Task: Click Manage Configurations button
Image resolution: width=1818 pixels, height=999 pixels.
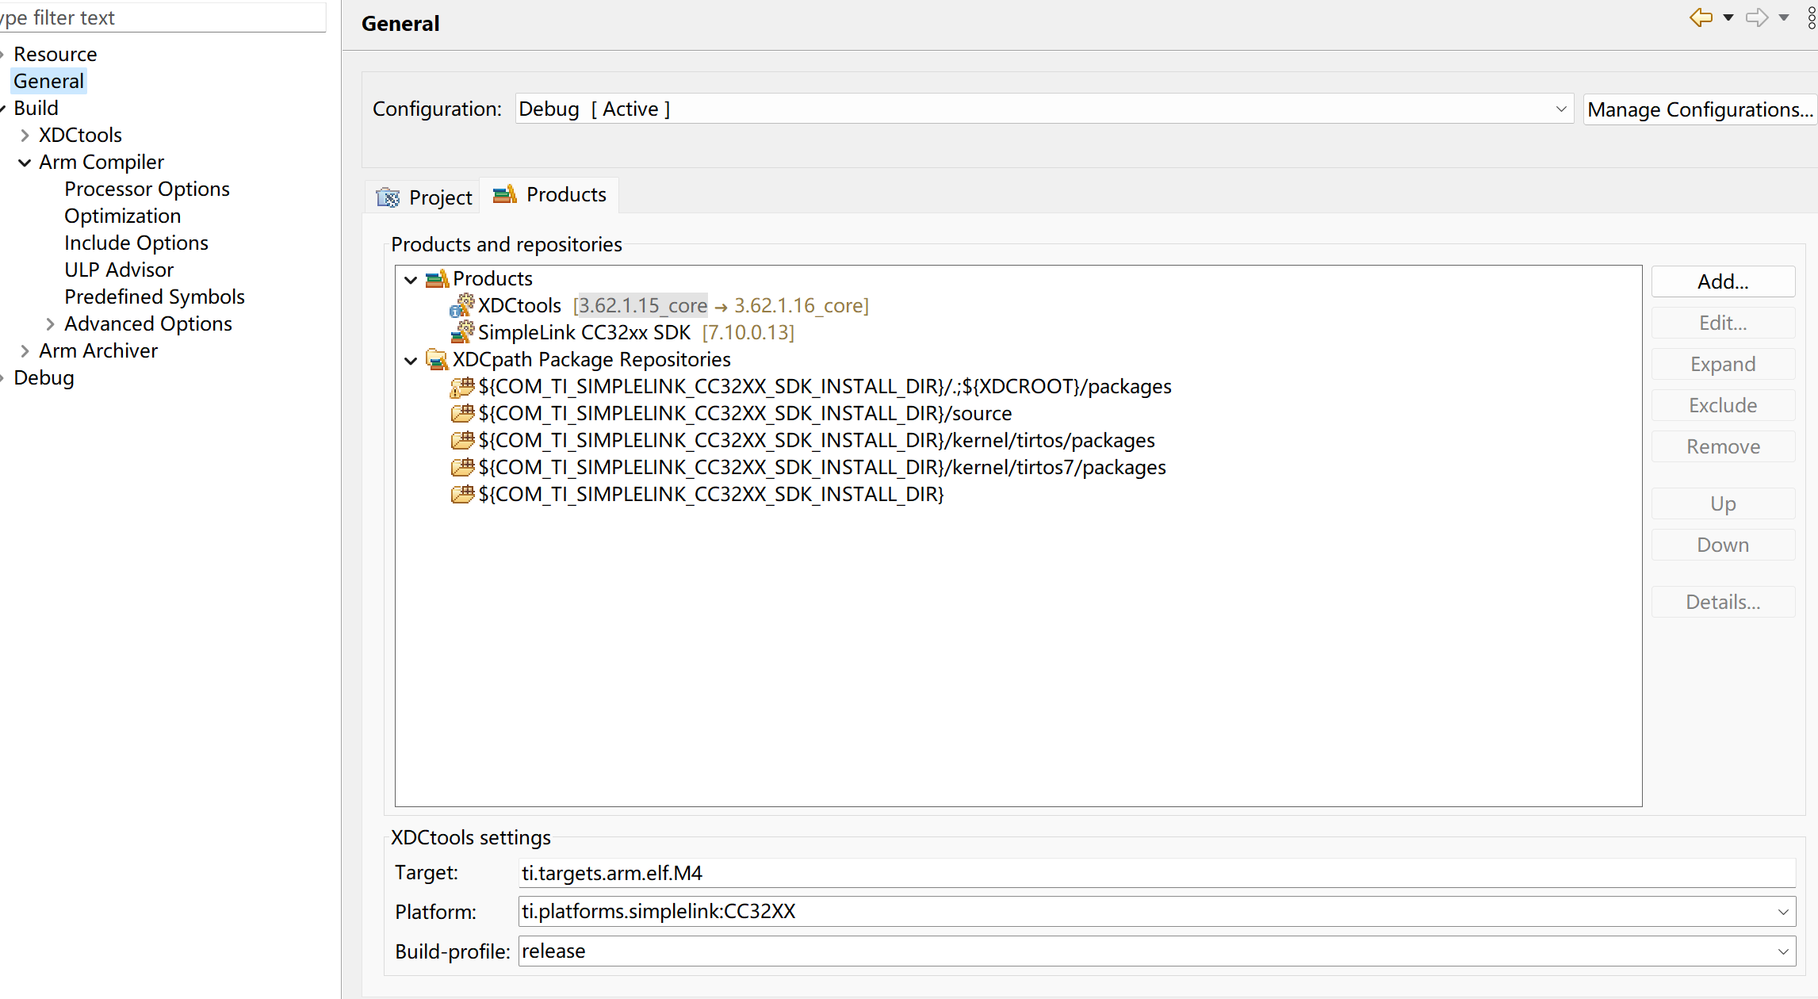Action: [x=1699, y=109]
